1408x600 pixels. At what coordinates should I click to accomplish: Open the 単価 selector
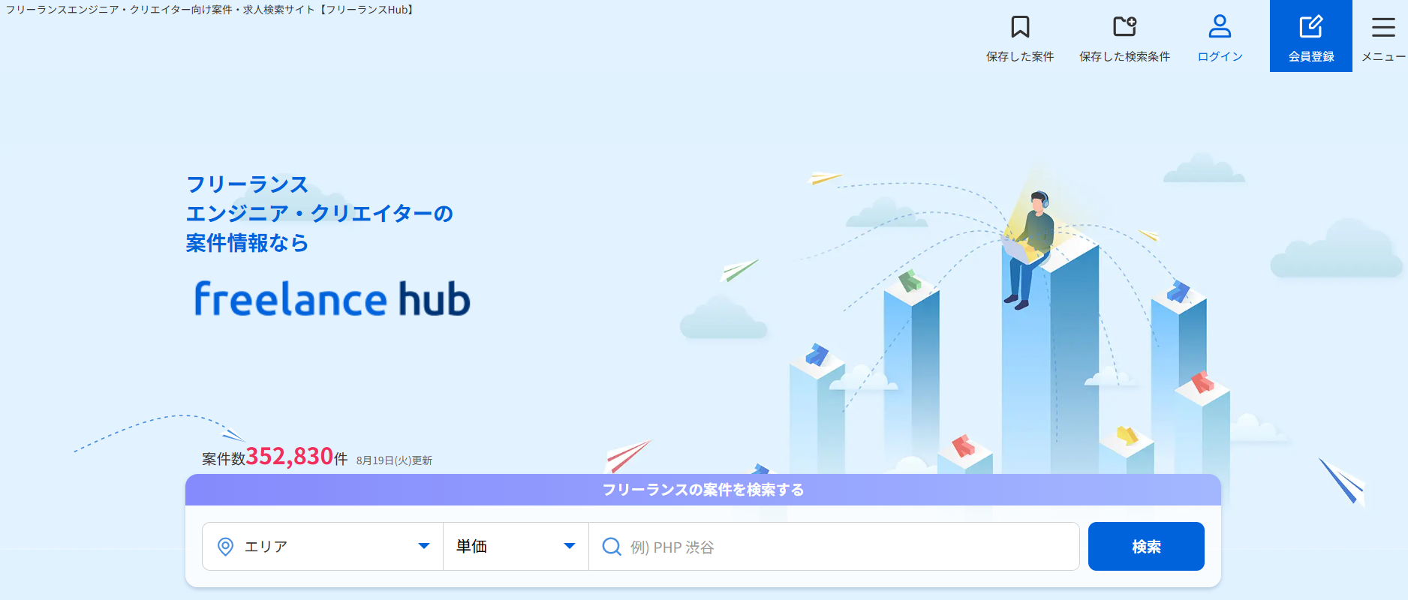click(x=516, y=547)
